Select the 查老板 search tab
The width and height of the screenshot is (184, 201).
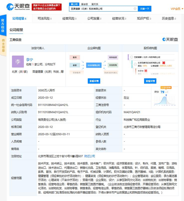[x=85, y=4]
